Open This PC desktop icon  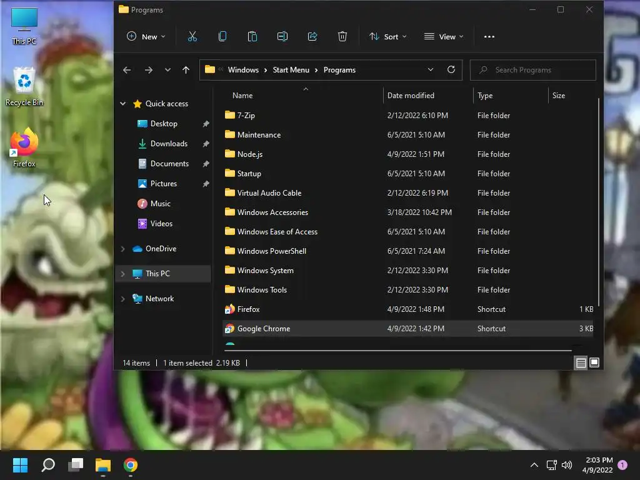tap(24, 26)
